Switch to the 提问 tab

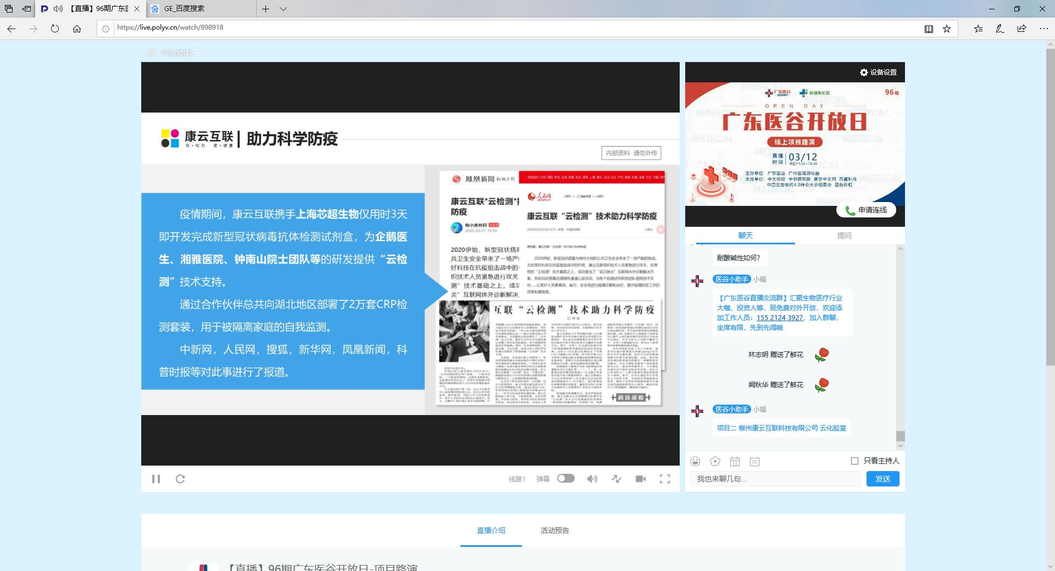pyautogui.click(x=844, y=236)
